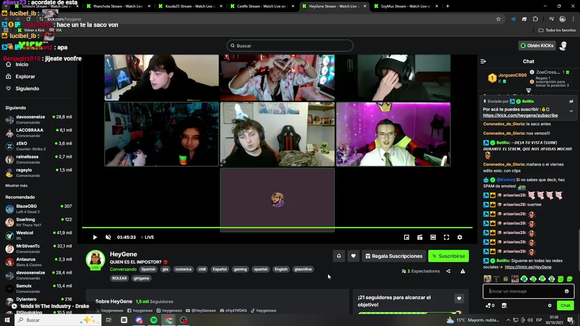
Task: Switch to Kouda35 Stream tab
Action: tap(189, 6)
